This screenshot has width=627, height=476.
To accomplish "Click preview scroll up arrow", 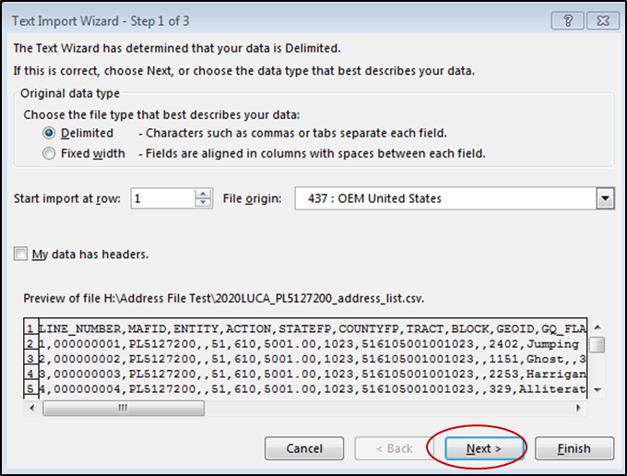I will [597, 327].
